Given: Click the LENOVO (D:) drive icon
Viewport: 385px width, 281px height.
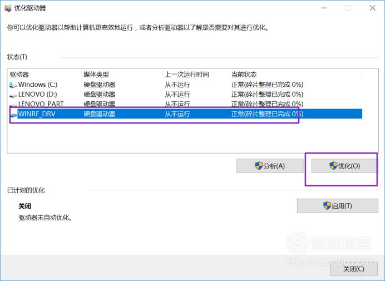Looking at the screenshot, I should pyautogui.click(x=13, y=95).
